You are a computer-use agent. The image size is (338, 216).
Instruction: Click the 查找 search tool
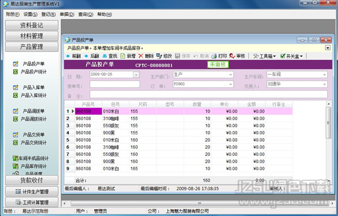pyautogui.click(x=110, y=56)
